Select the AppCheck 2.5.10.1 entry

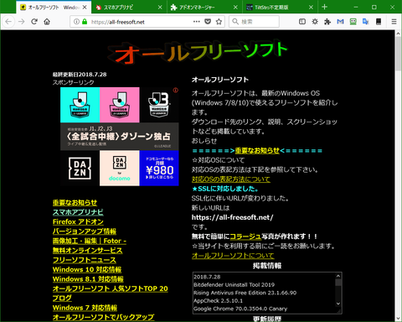click(x=218, y=301)
